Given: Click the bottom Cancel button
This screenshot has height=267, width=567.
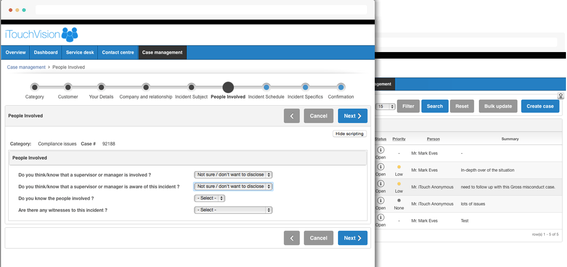Looking at the screenshot, I should pos(319,238).
